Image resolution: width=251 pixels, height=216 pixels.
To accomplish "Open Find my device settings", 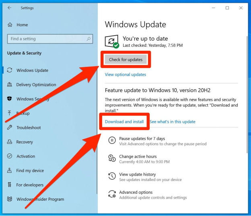I will [x=30, y=170].
